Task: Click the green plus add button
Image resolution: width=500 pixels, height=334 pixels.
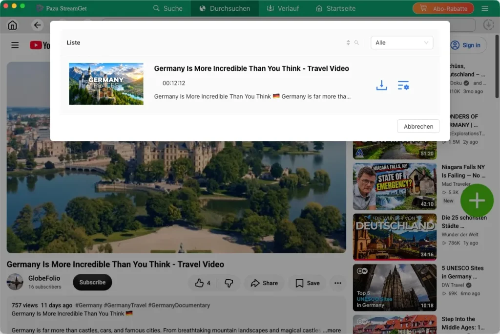Action: (477, 200)
